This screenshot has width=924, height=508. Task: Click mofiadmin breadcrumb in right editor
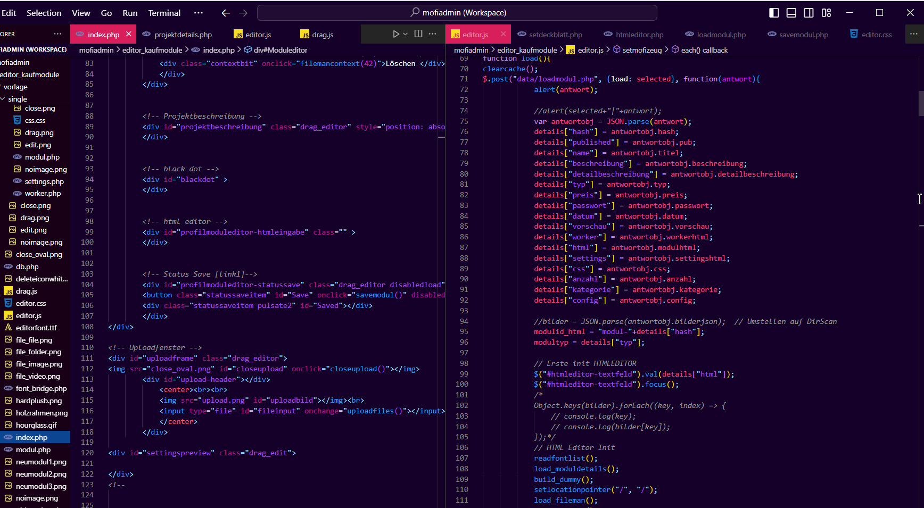tap(471, 50)
